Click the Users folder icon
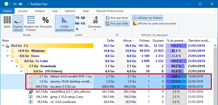Image resolution: width=218 pixels, height=105 pixels. pos(12,56)
